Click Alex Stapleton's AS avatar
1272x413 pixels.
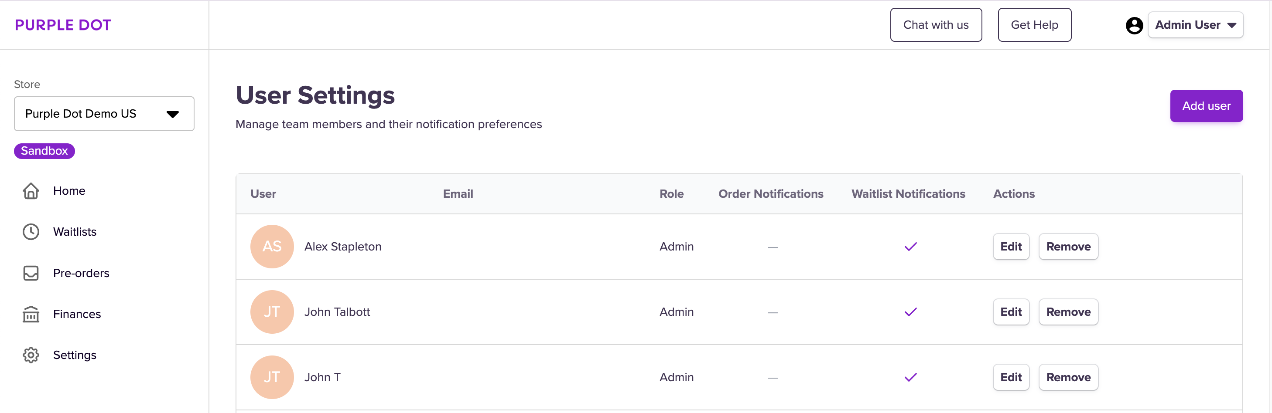[272, 247]
